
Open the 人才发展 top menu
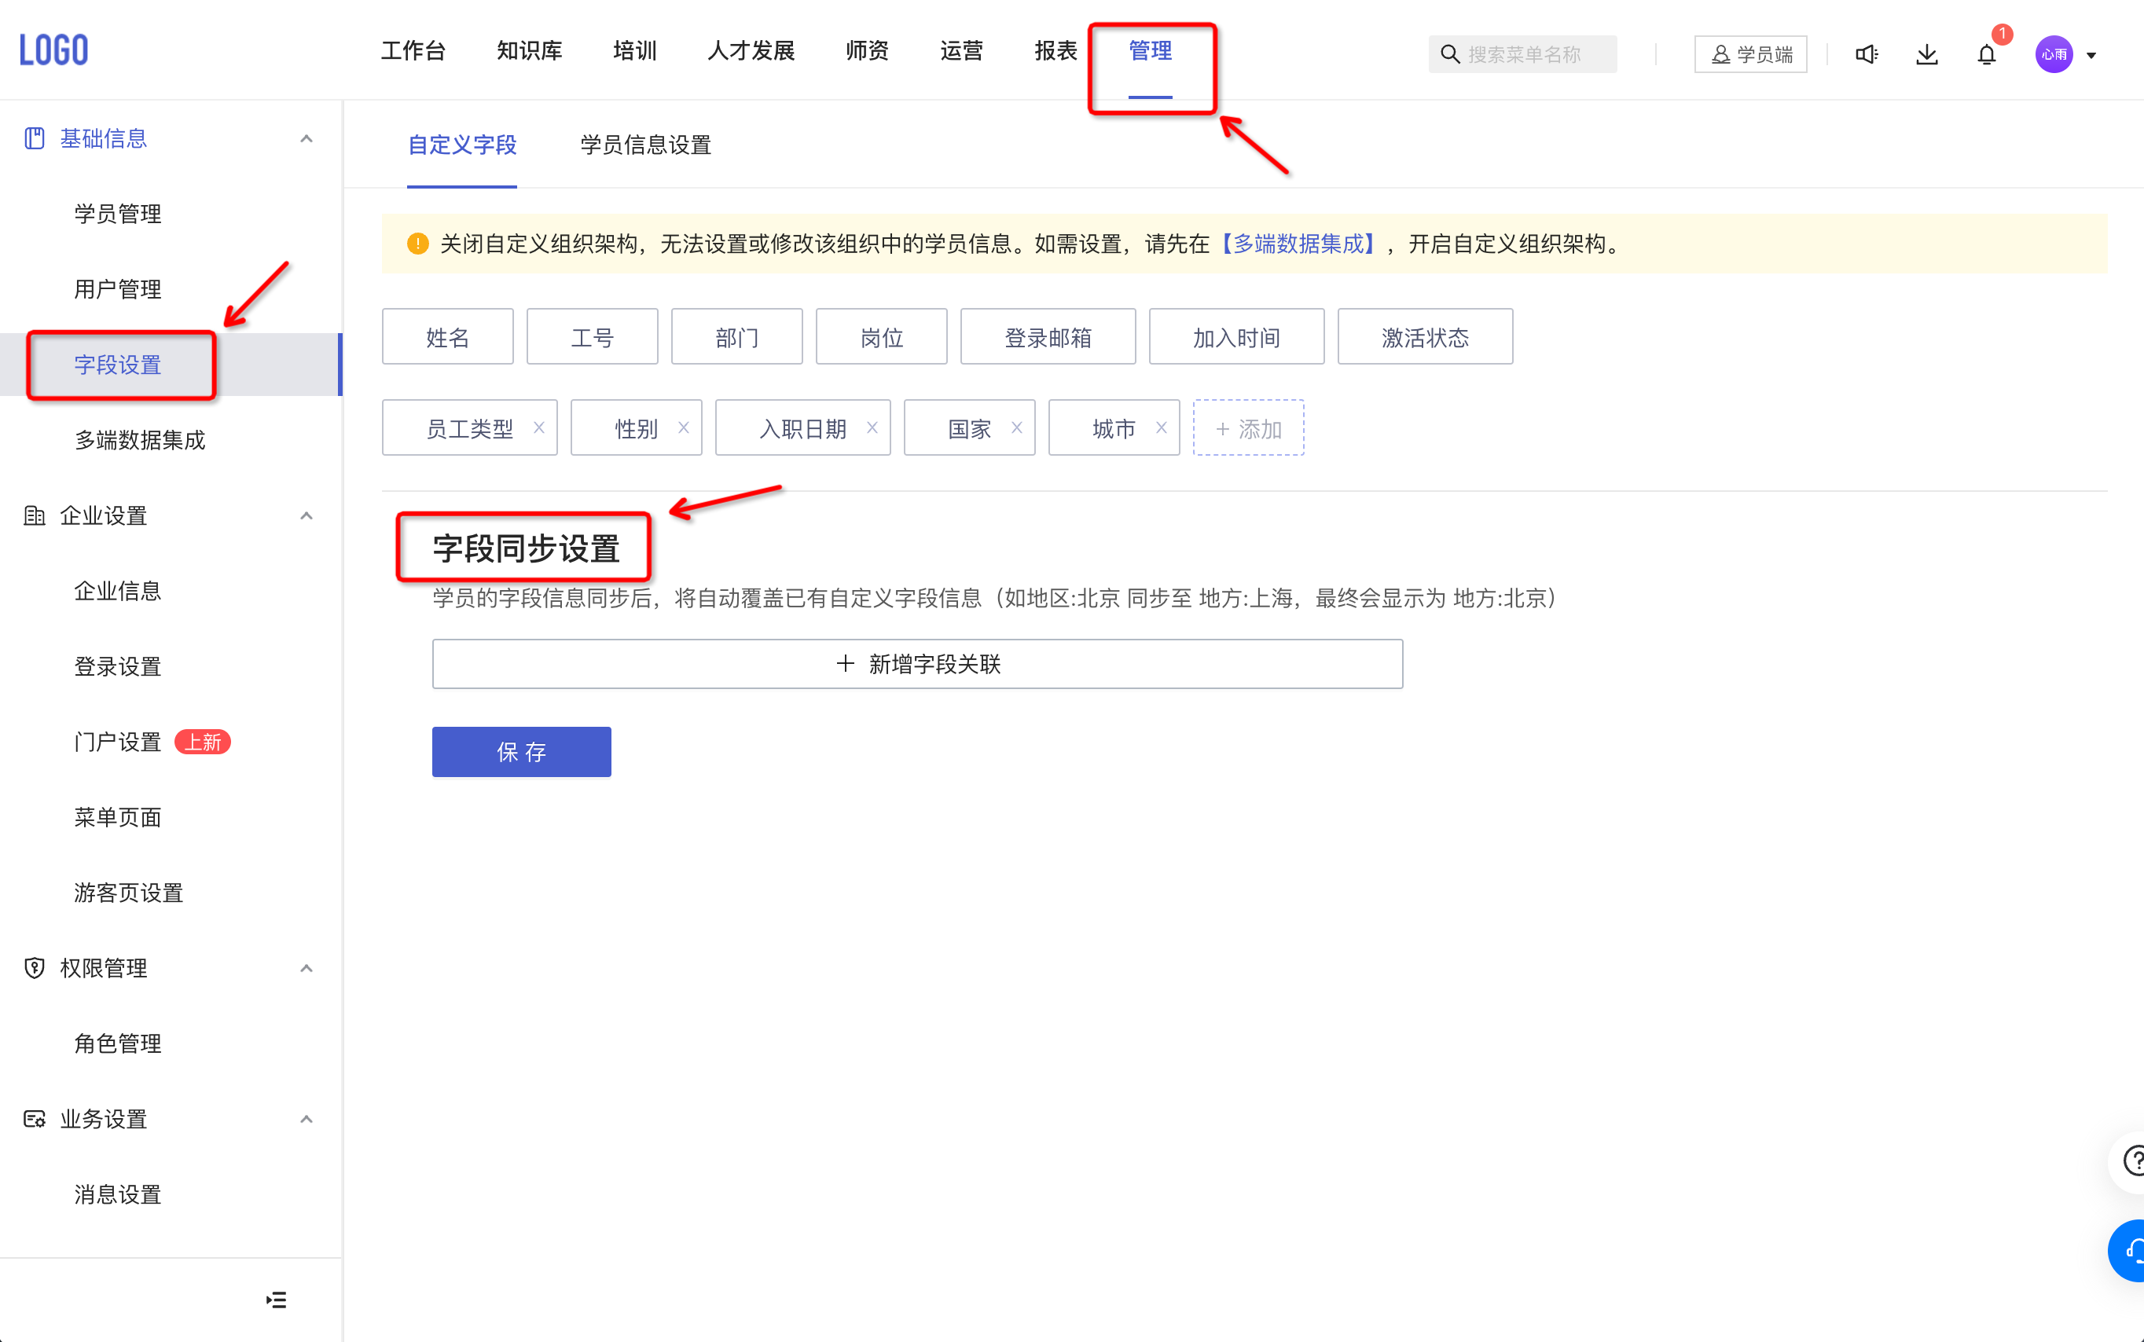752,50
